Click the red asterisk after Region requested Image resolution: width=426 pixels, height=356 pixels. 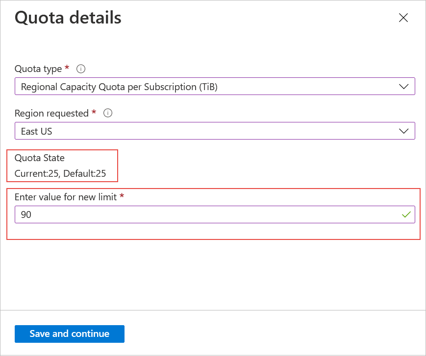[x=94, y=112]
